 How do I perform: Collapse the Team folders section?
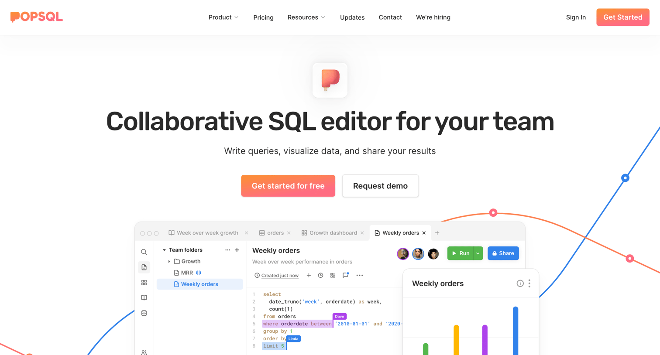pyautogui.click(x=164, y=250)
